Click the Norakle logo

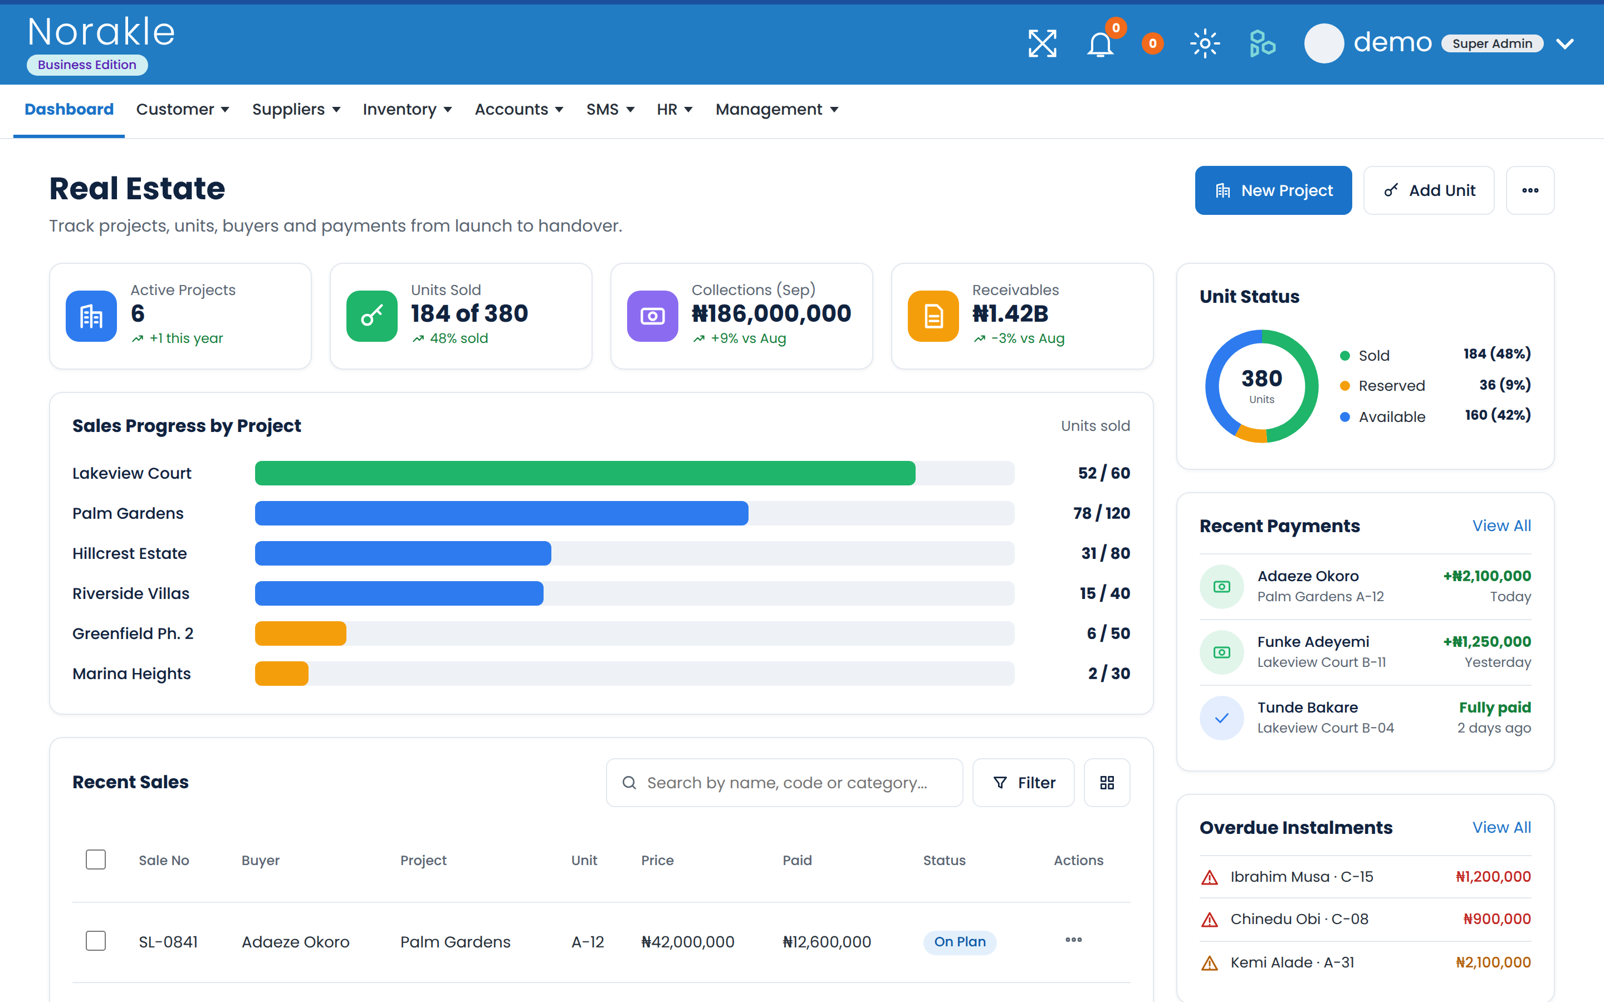(101, 32)
